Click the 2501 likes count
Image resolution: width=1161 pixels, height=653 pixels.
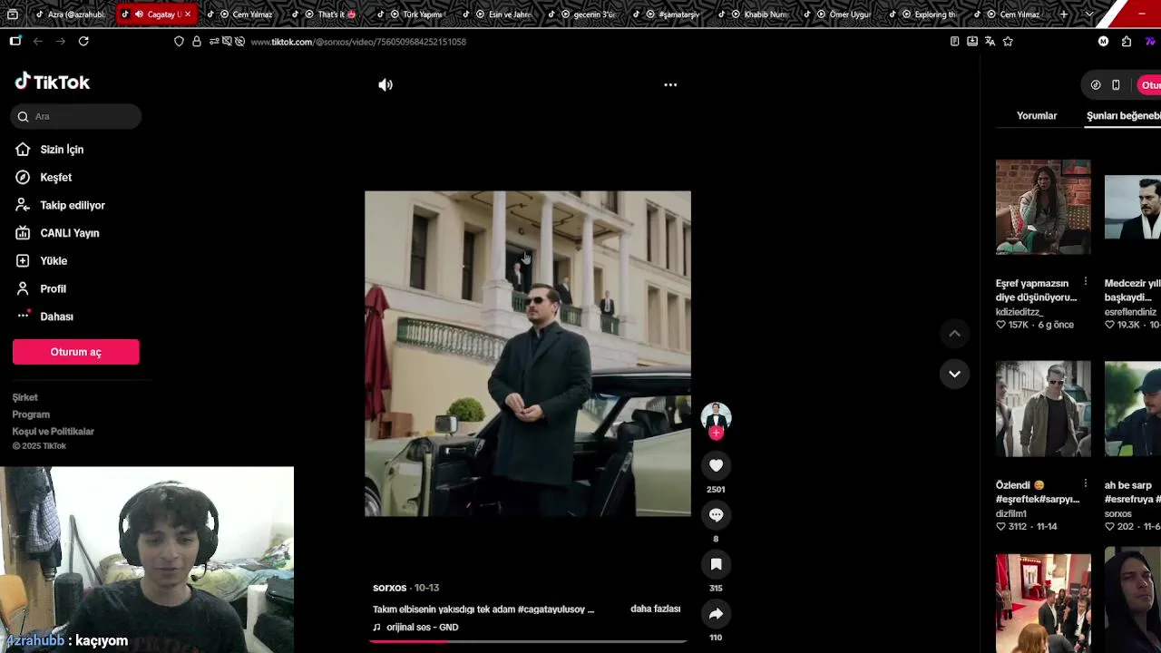pyautogui.click(x=716, y=490)
